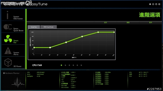
Task: Click the CPU VRIN value 1.728 V
Action: (73, 85)
